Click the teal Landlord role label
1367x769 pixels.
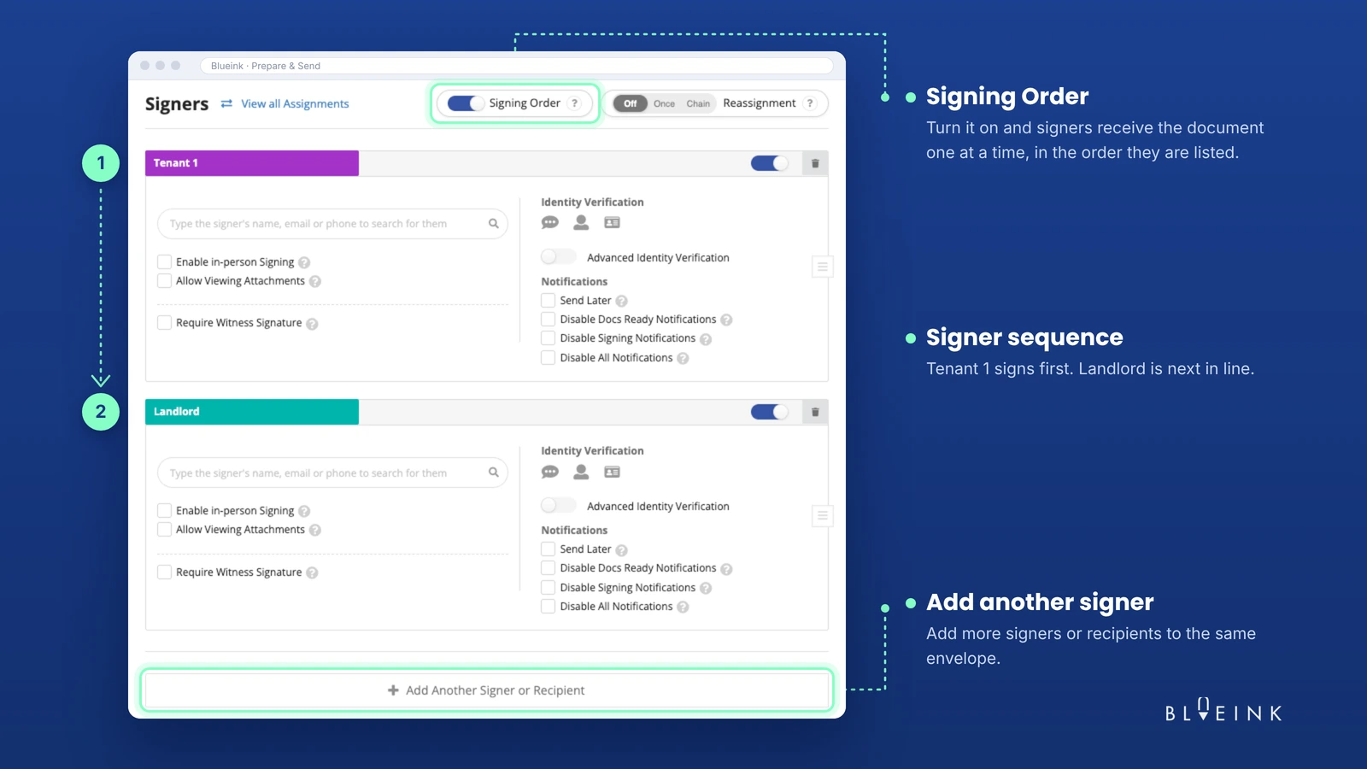click(252, 412)
